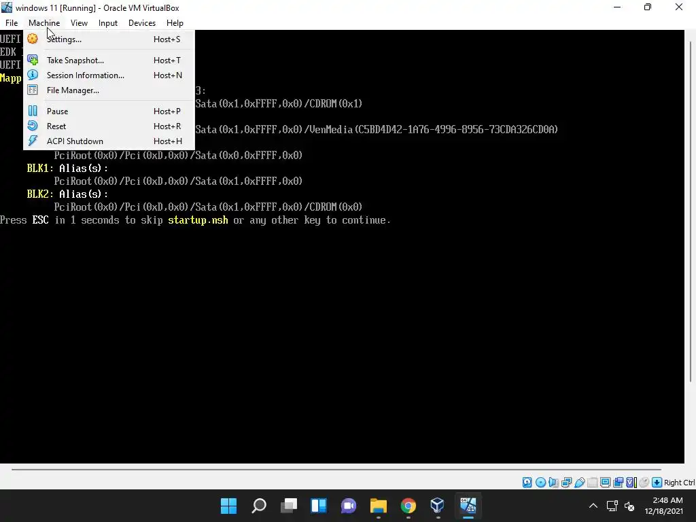Click the File Manager list icon
The height and width of the screenshot is (522, 696).
(33, 90)
